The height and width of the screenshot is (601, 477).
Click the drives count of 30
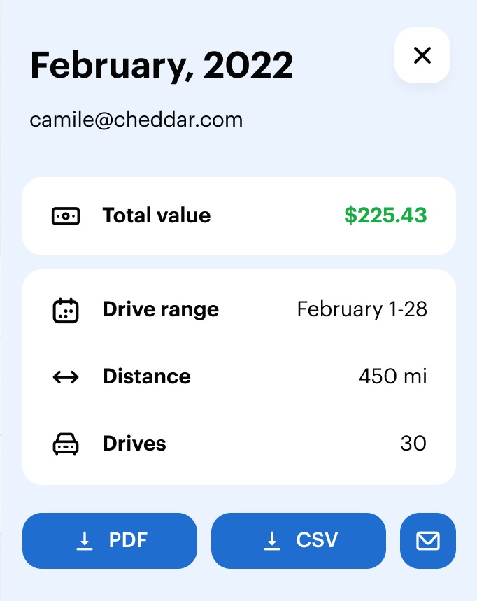coord(413,443)
